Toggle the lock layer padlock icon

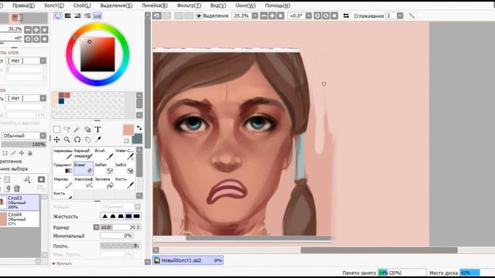30,153
